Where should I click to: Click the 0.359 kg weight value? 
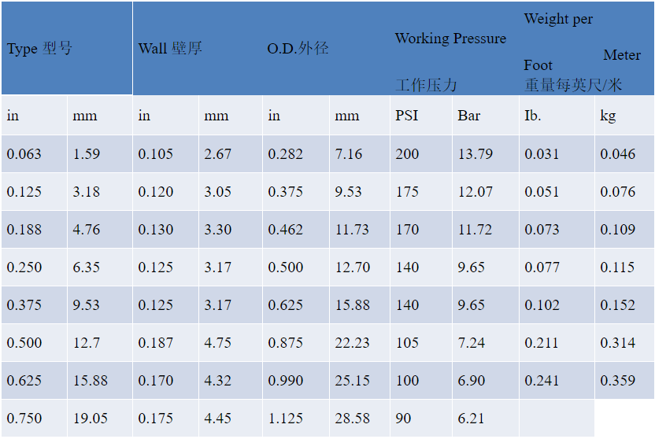coord(617,381)
